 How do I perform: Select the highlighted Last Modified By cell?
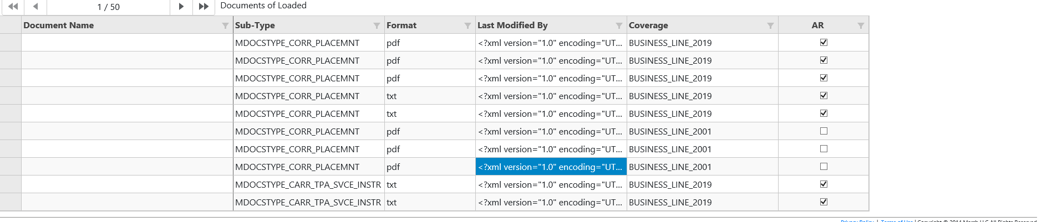point(551,167)
